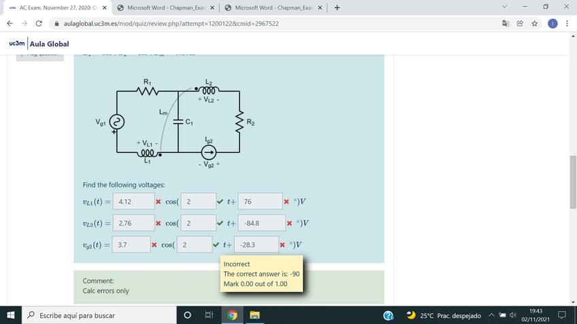577x324 pixels.
Task: Click the vL1 amplitude field showing 4.12
Action: [x=132, y=202]
